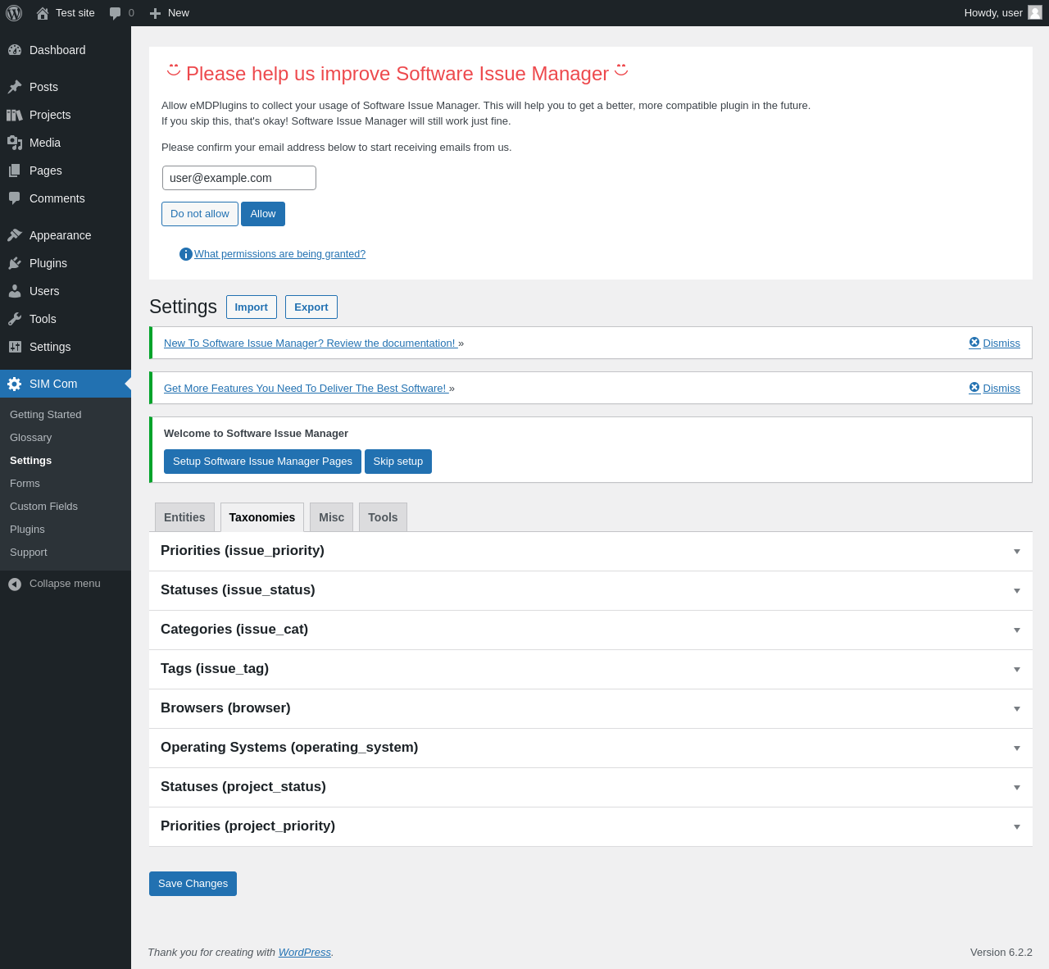Open the Misc tab
Screen dimensions: 1049x969
(331, 517)
